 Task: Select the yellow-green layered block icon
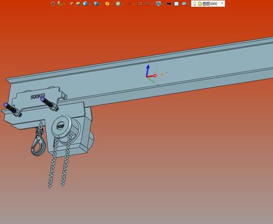coord(78,4)
